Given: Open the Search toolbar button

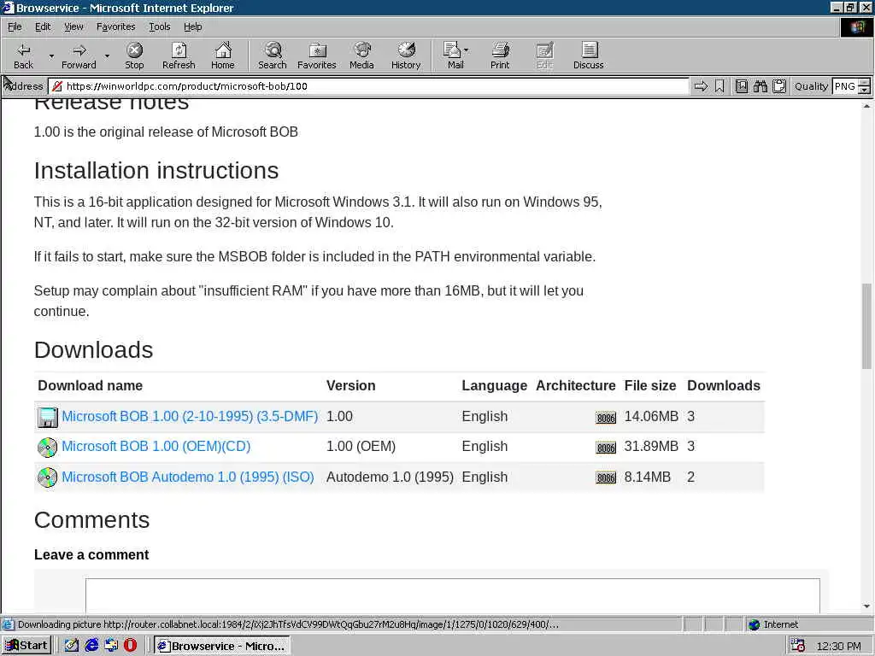Looking at the screenshot, I should tap(273, 56).
